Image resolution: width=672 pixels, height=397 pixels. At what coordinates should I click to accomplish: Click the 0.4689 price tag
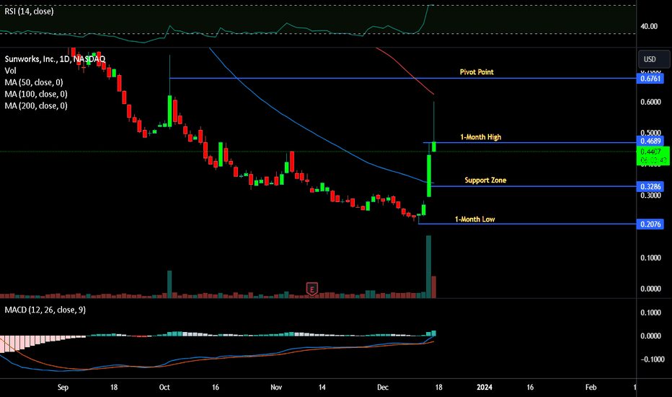pyautogui.click(x=650, y=141)
